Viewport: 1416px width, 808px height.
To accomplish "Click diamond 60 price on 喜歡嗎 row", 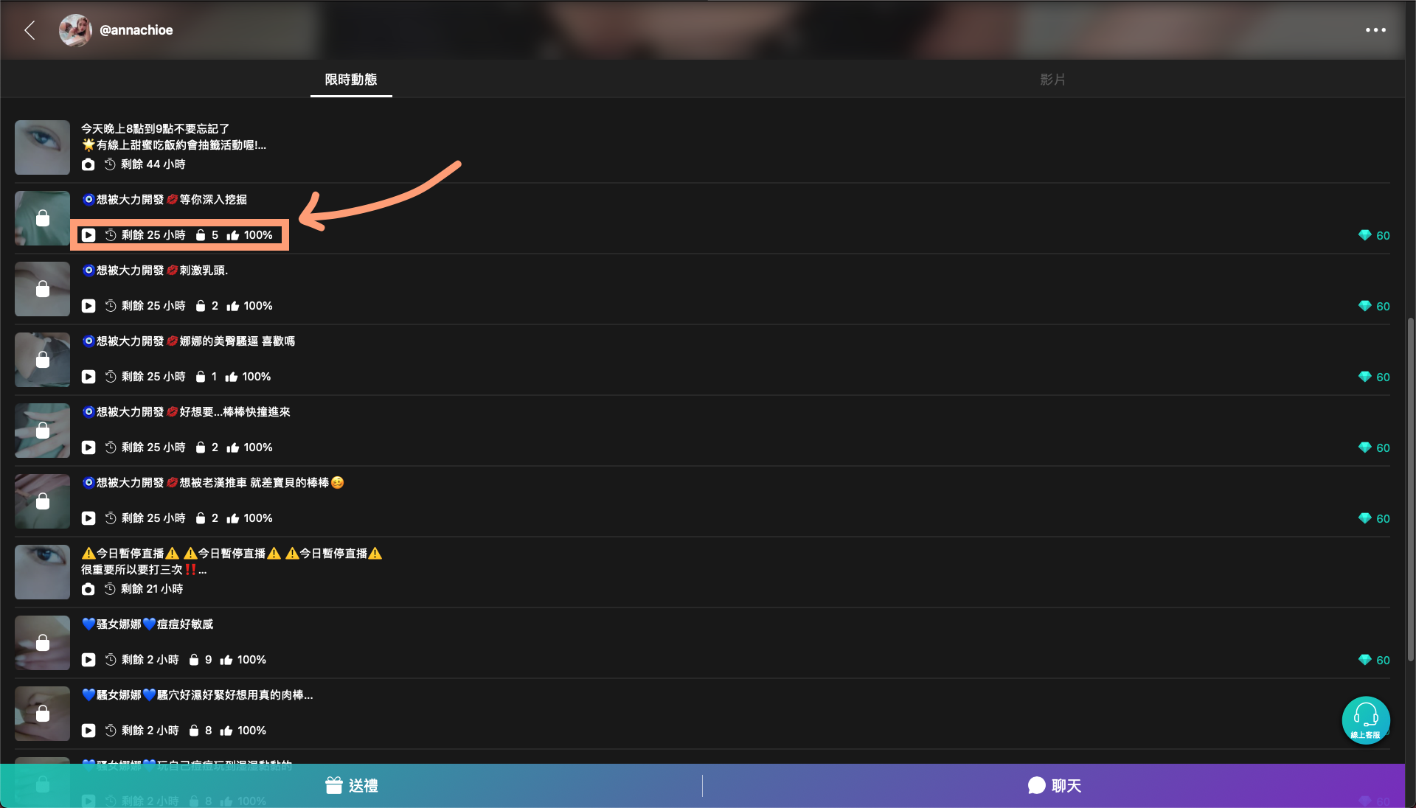I will (x=1374, y=377).
